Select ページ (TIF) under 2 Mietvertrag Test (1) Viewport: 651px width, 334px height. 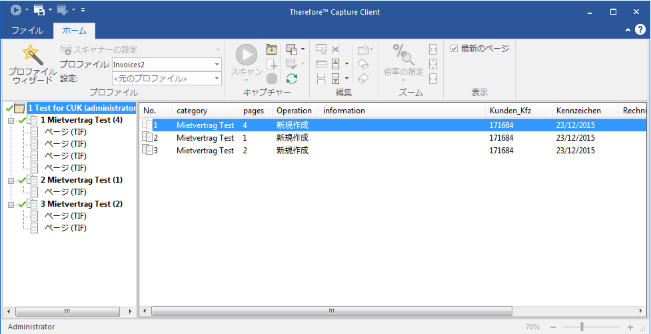65,192
